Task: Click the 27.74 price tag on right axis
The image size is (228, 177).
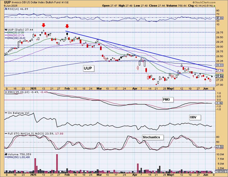Action: [x=219, y=71]
